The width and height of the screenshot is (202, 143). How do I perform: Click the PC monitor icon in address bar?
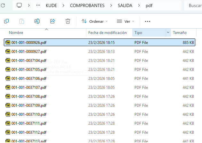19,5
